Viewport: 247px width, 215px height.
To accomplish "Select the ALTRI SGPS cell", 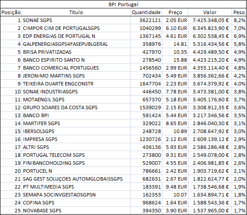I will pos(76,147).
